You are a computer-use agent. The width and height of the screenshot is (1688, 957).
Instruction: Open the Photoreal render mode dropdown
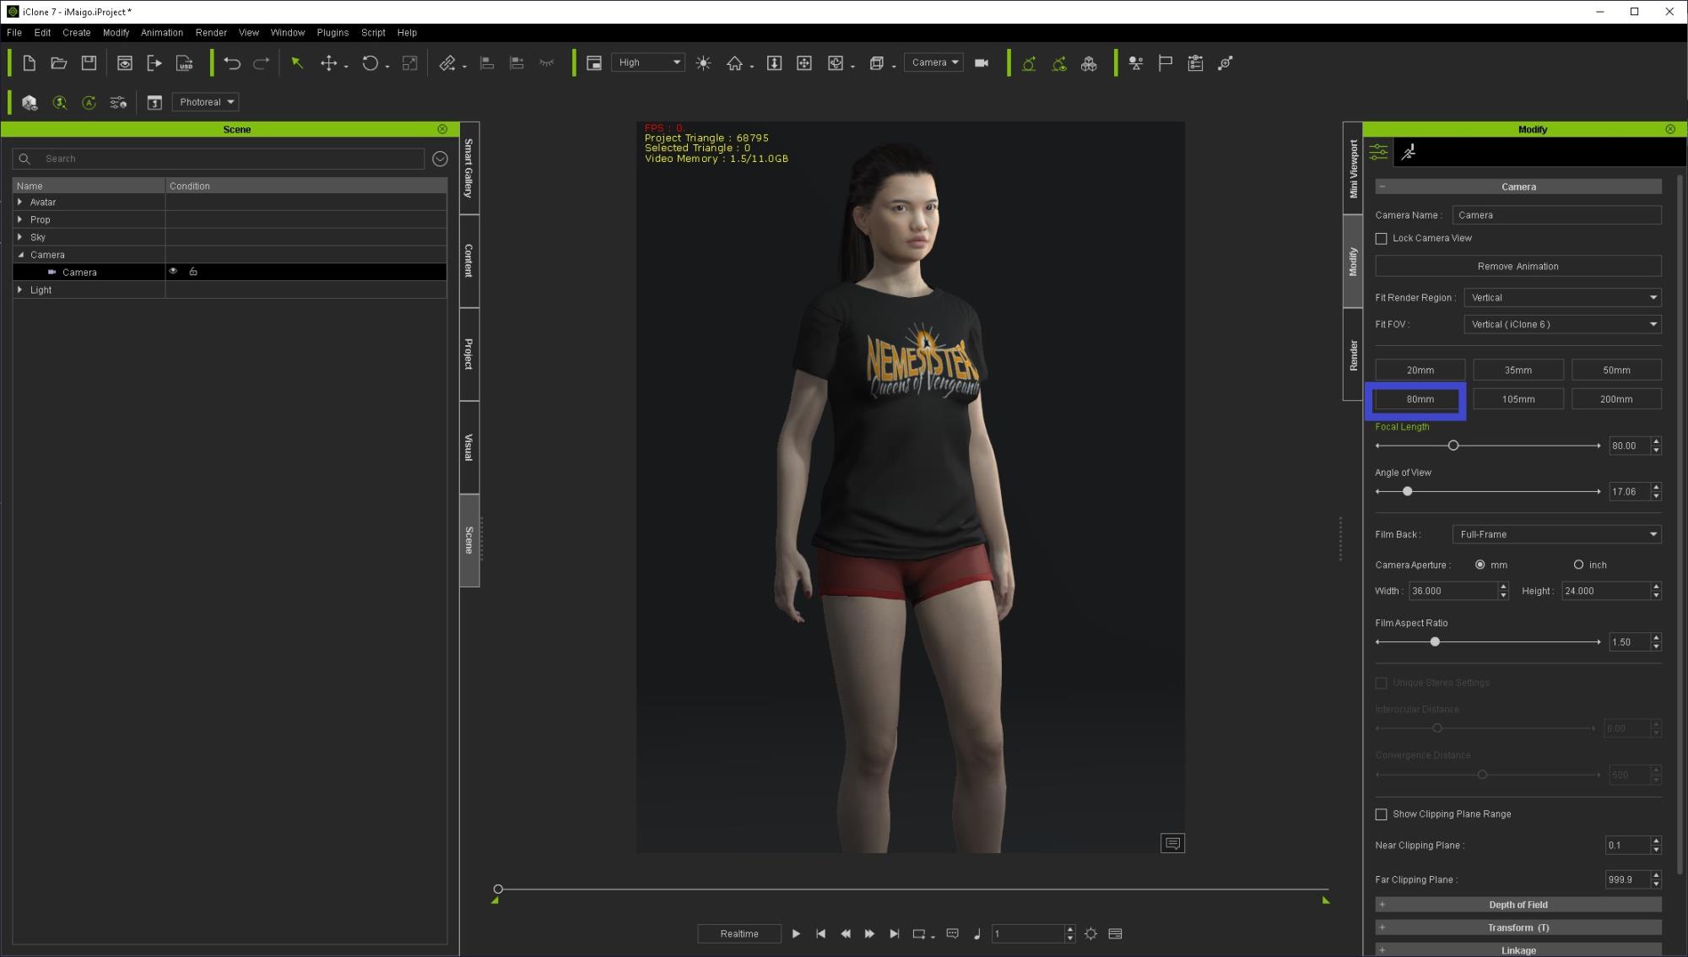[x=205, y=102]
